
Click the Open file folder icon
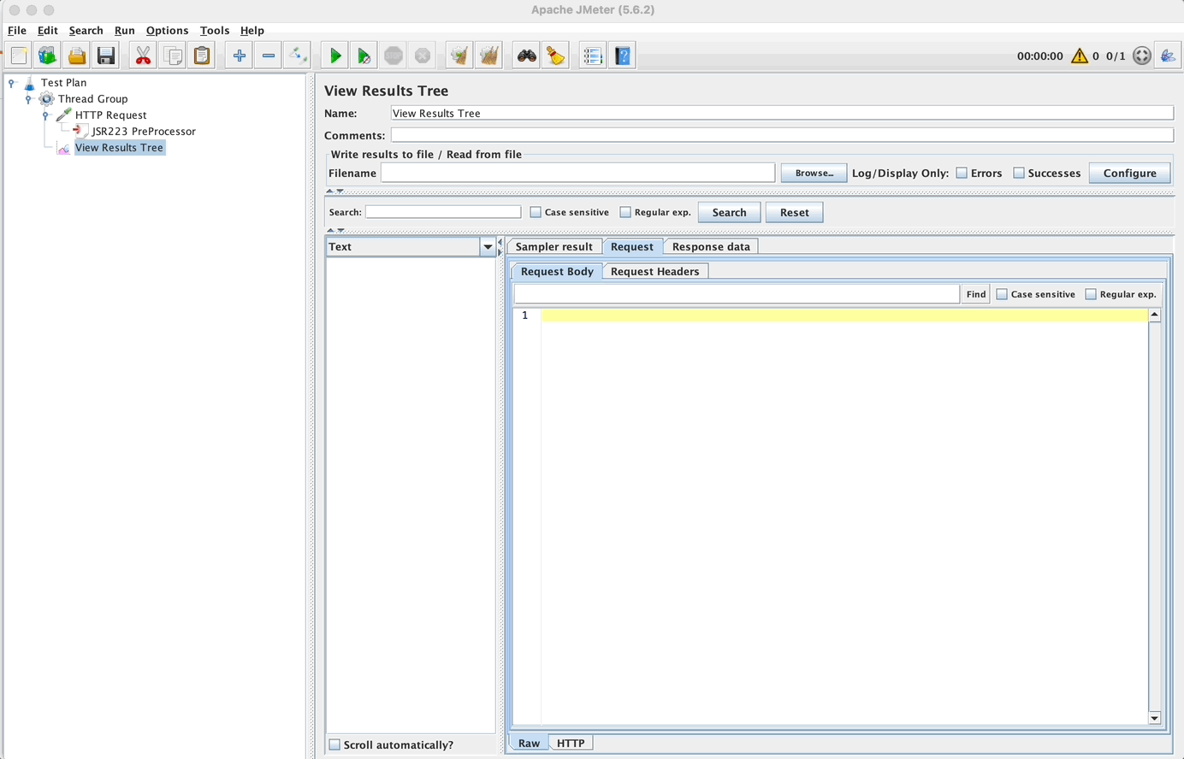(x=77, y=56)
